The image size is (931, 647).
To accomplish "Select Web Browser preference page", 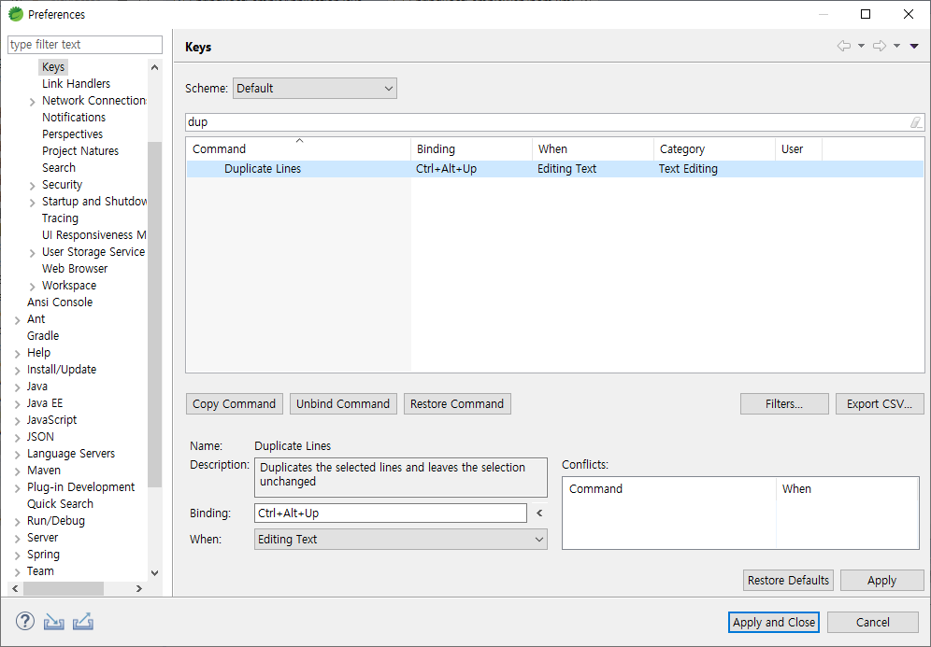I will point(74,269).
